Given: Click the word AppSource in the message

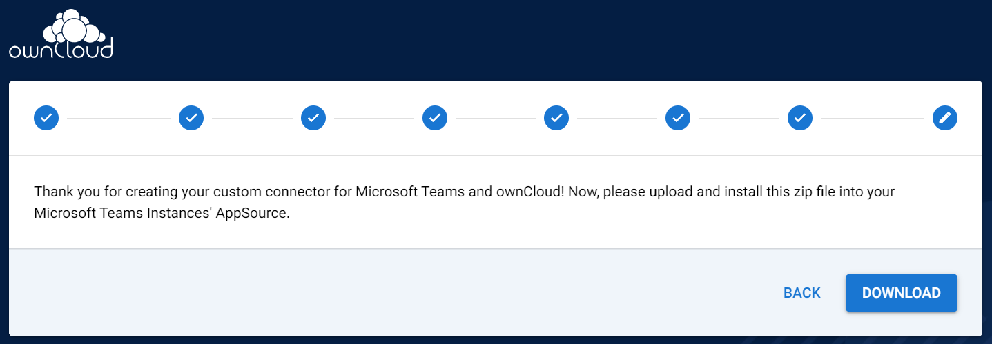Looking at the screenshot, I should pyautogui.click(x=253, y=213).
